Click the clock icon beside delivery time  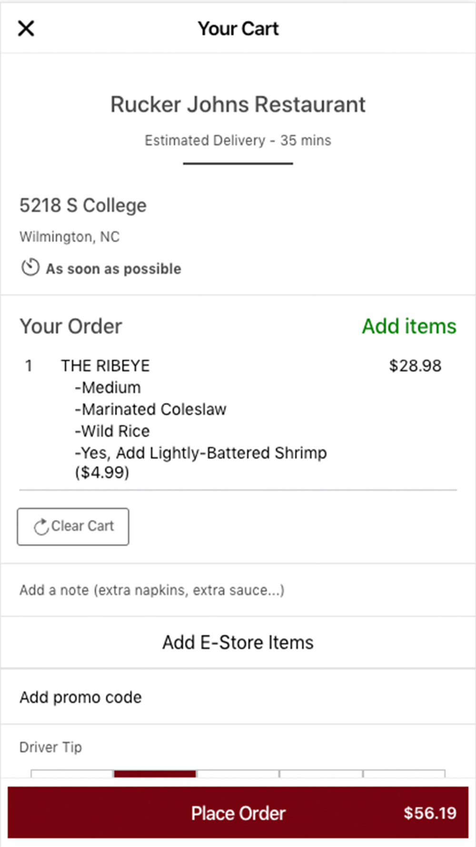[x=30, y=267]
